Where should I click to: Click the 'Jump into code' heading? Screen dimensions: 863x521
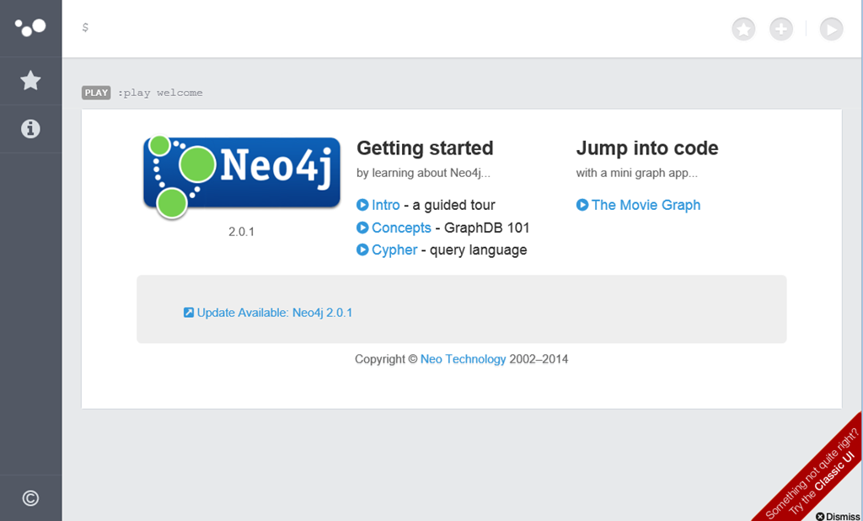(x=647, y=148)
